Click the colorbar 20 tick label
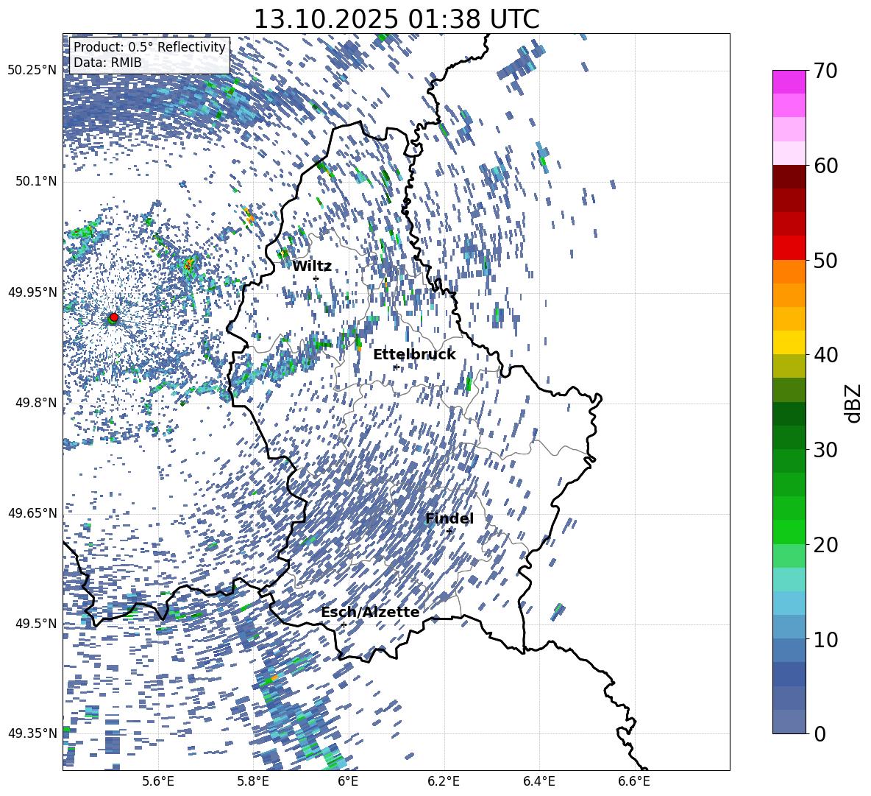This screenshot has width=871, height=796. (x=825, y=544)
